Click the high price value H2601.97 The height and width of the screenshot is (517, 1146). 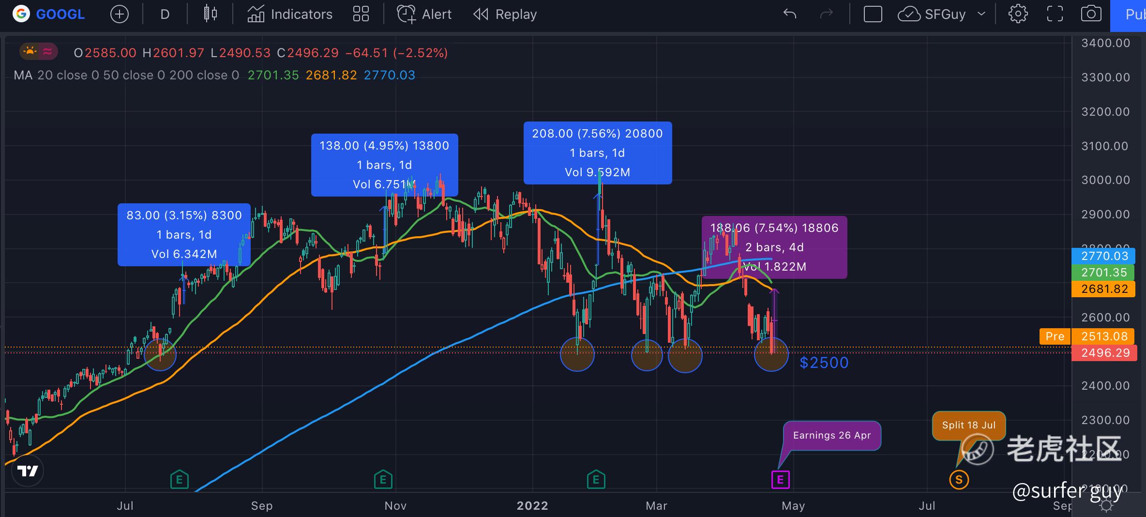click(173, 53)
